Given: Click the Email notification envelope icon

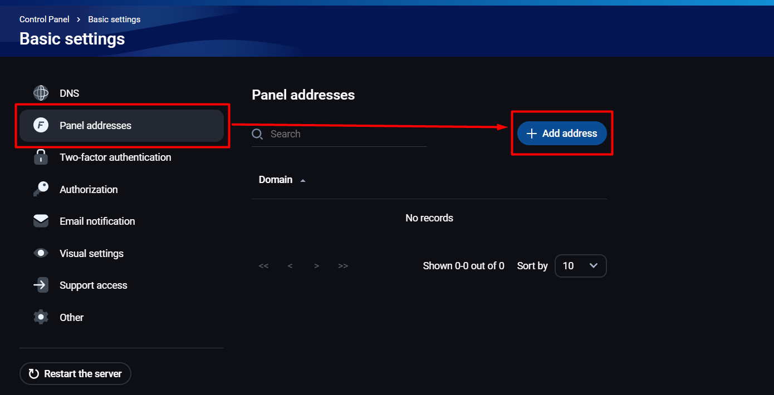Looking at the screenshot, I should (x=41, y=221).
